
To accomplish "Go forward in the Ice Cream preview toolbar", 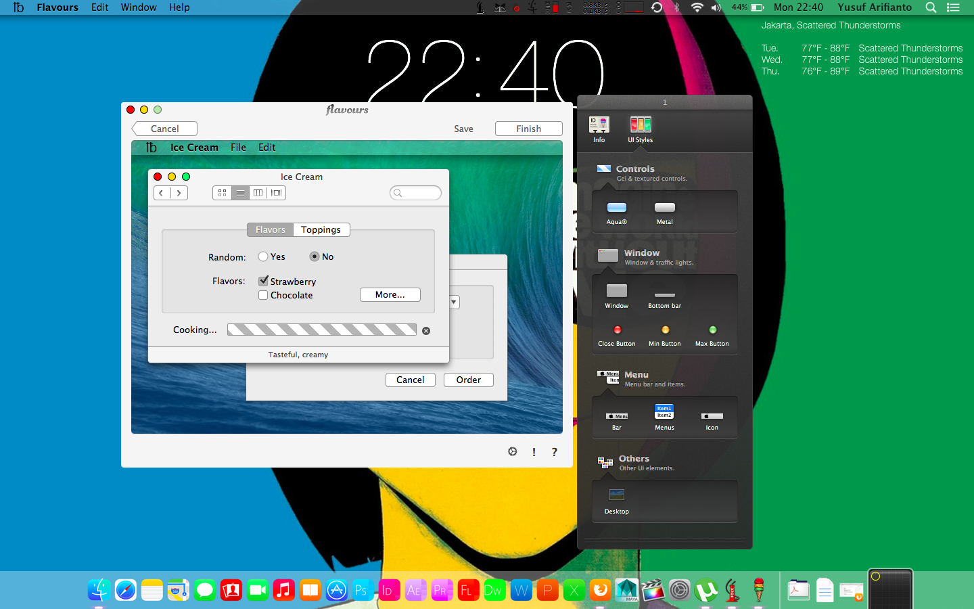I will (179, 193).
